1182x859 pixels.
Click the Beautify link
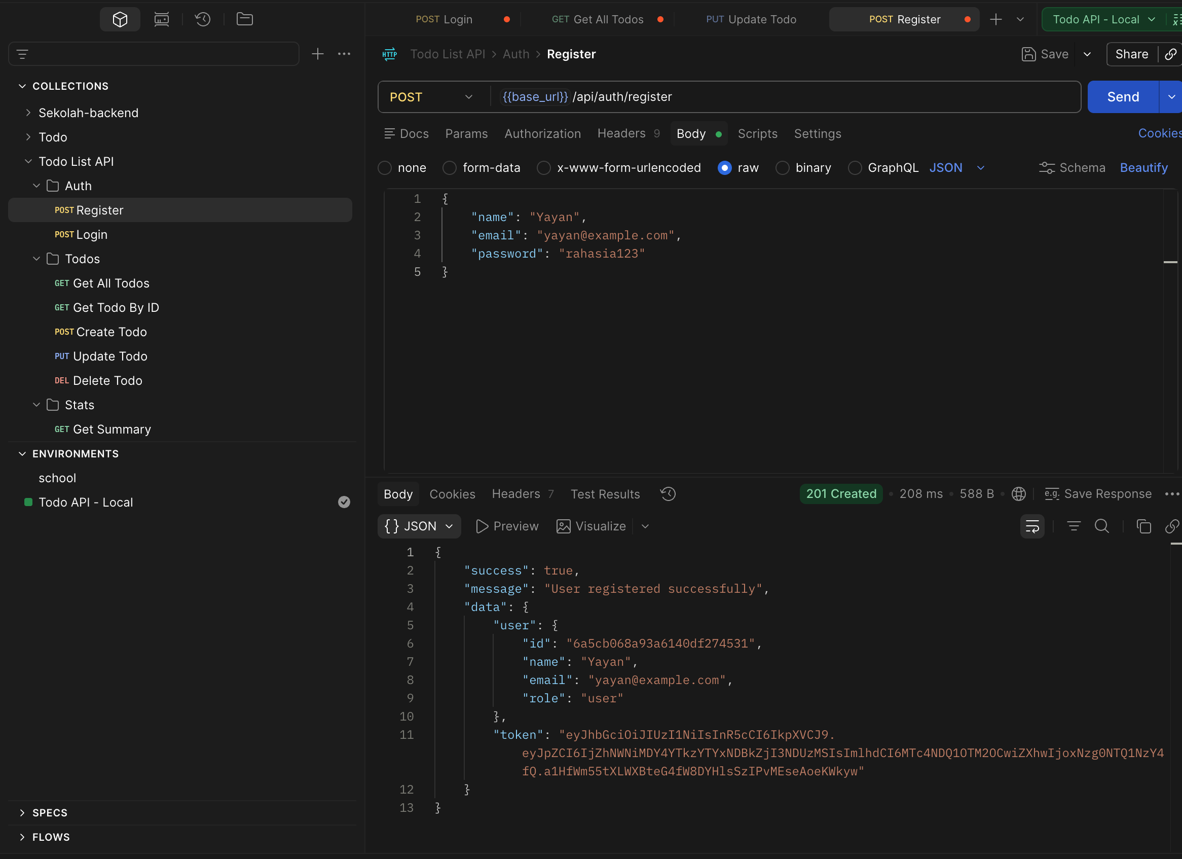pyautogui.click(x=1143, y=168)
